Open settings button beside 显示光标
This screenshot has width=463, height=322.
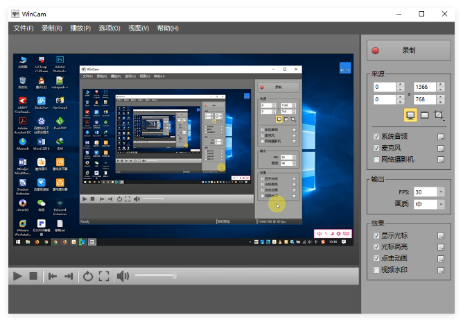coord(441,236)
